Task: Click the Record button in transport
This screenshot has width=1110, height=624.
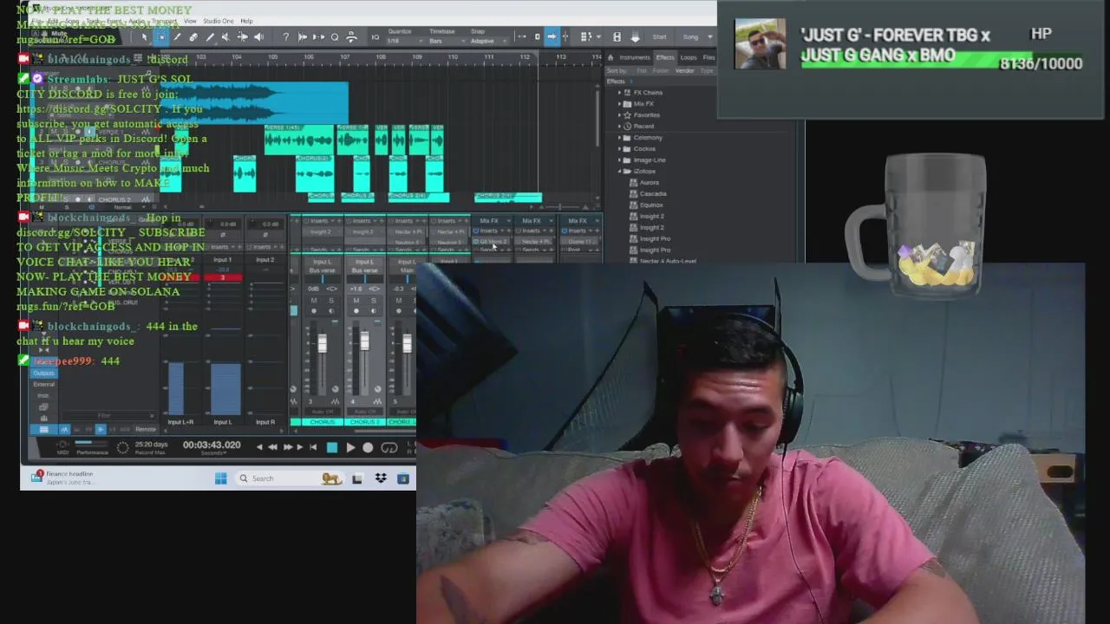Action: (368, 447)
